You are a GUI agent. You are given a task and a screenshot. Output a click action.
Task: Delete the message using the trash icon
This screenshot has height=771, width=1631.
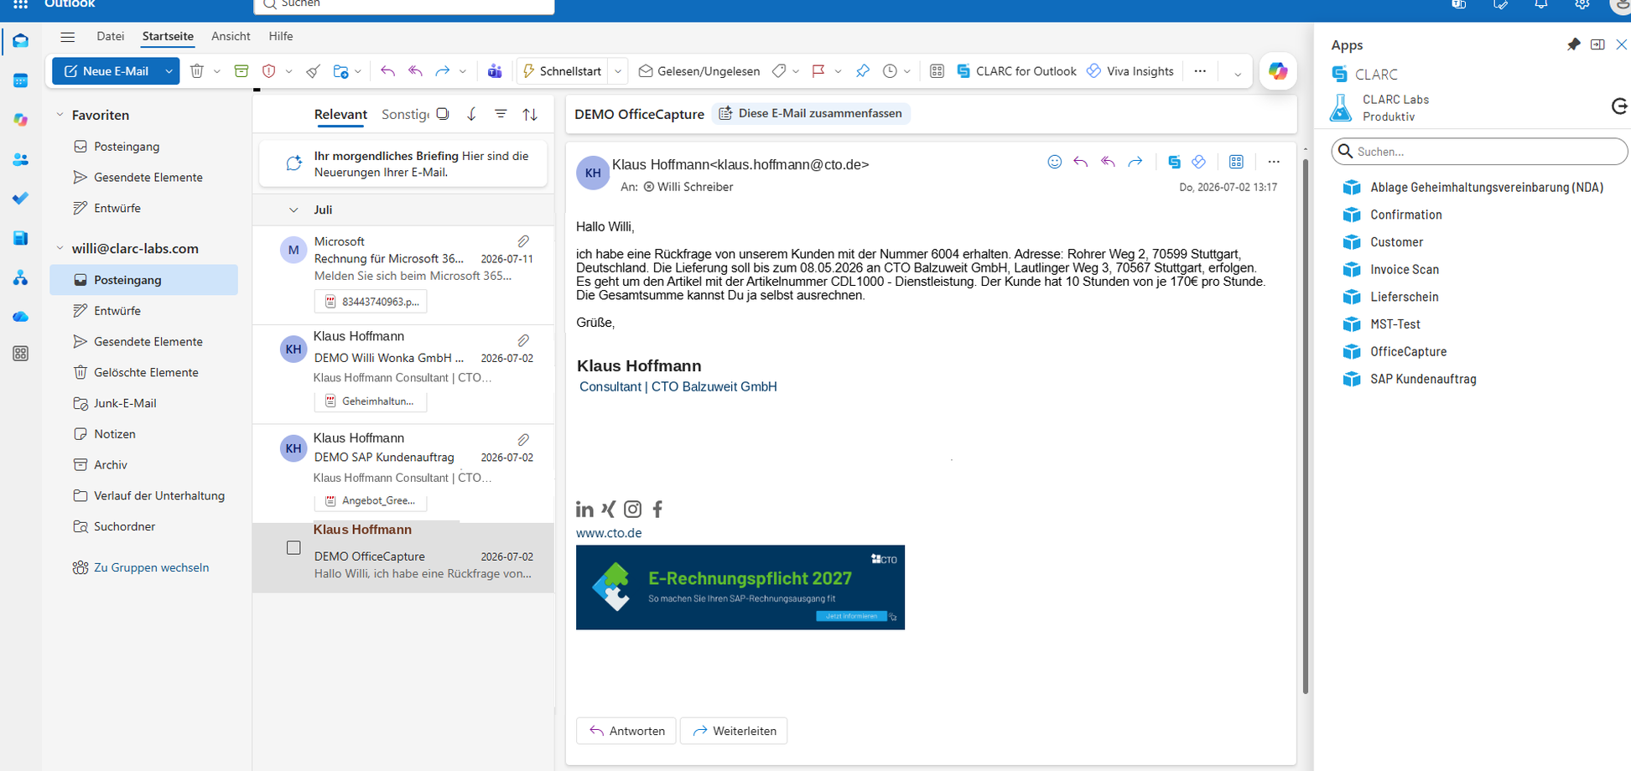[197, 71]
